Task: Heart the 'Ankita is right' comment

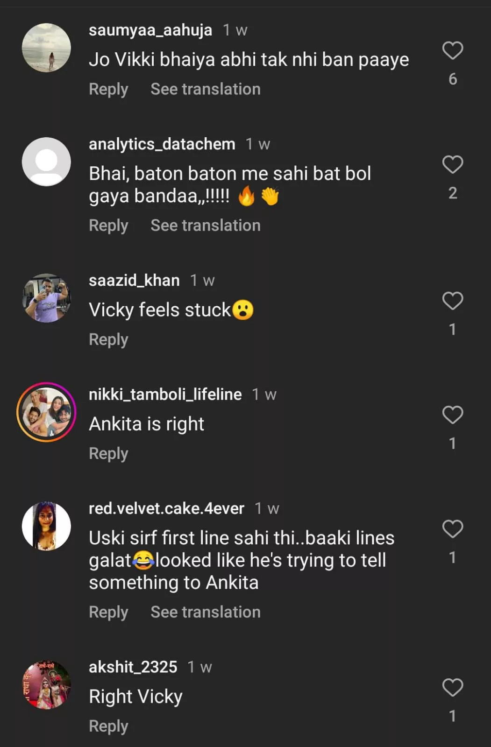Action: (452, 415)
